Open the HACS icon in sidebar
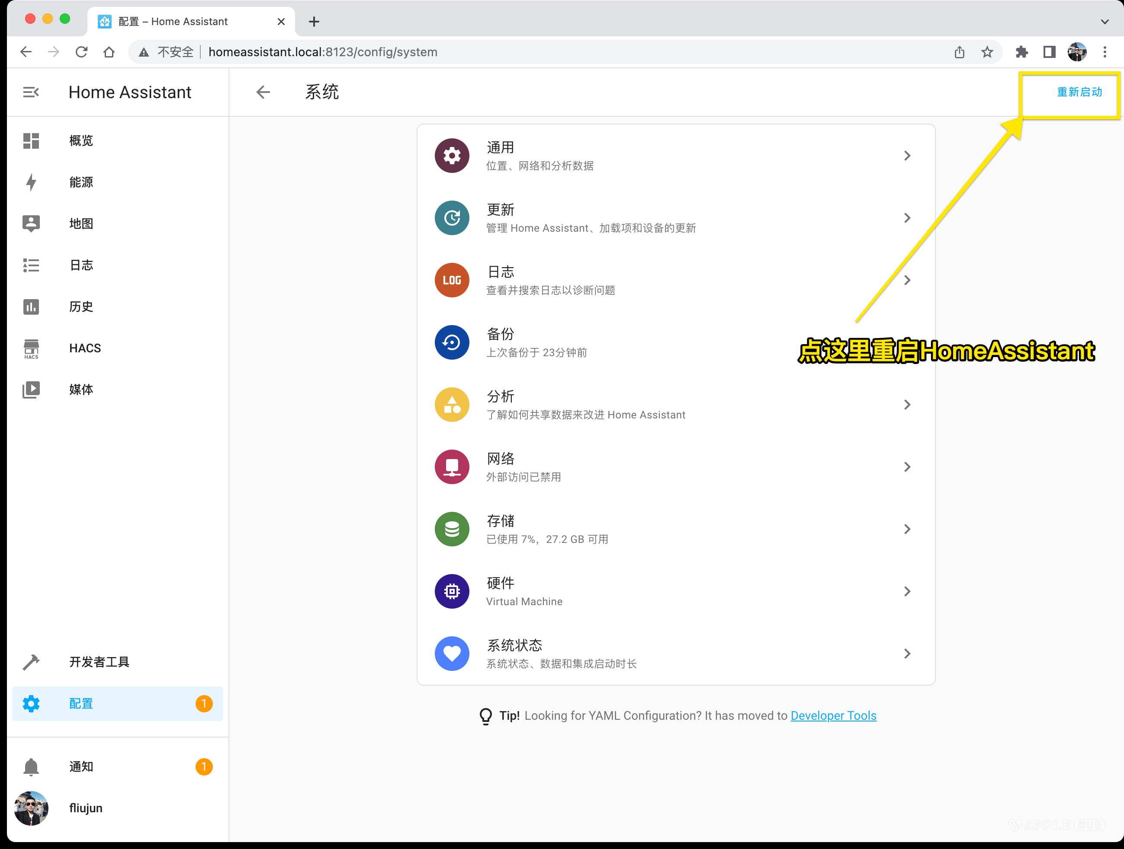This screenshot has width=1124, height=849. 30,348
